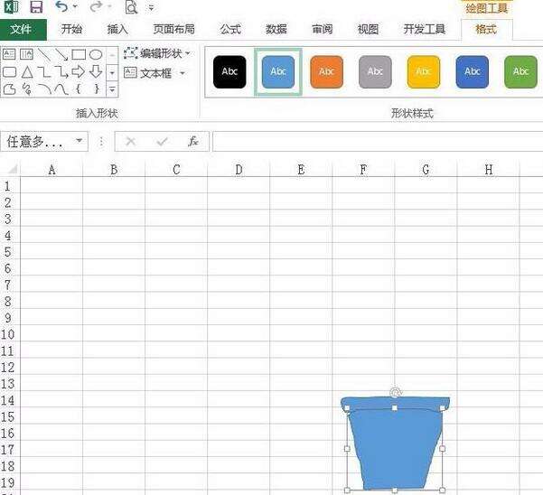The width and height of the screenshot is (543, 495).
Task: Apply the orange Abc shape style
Action: pos(326,72)
